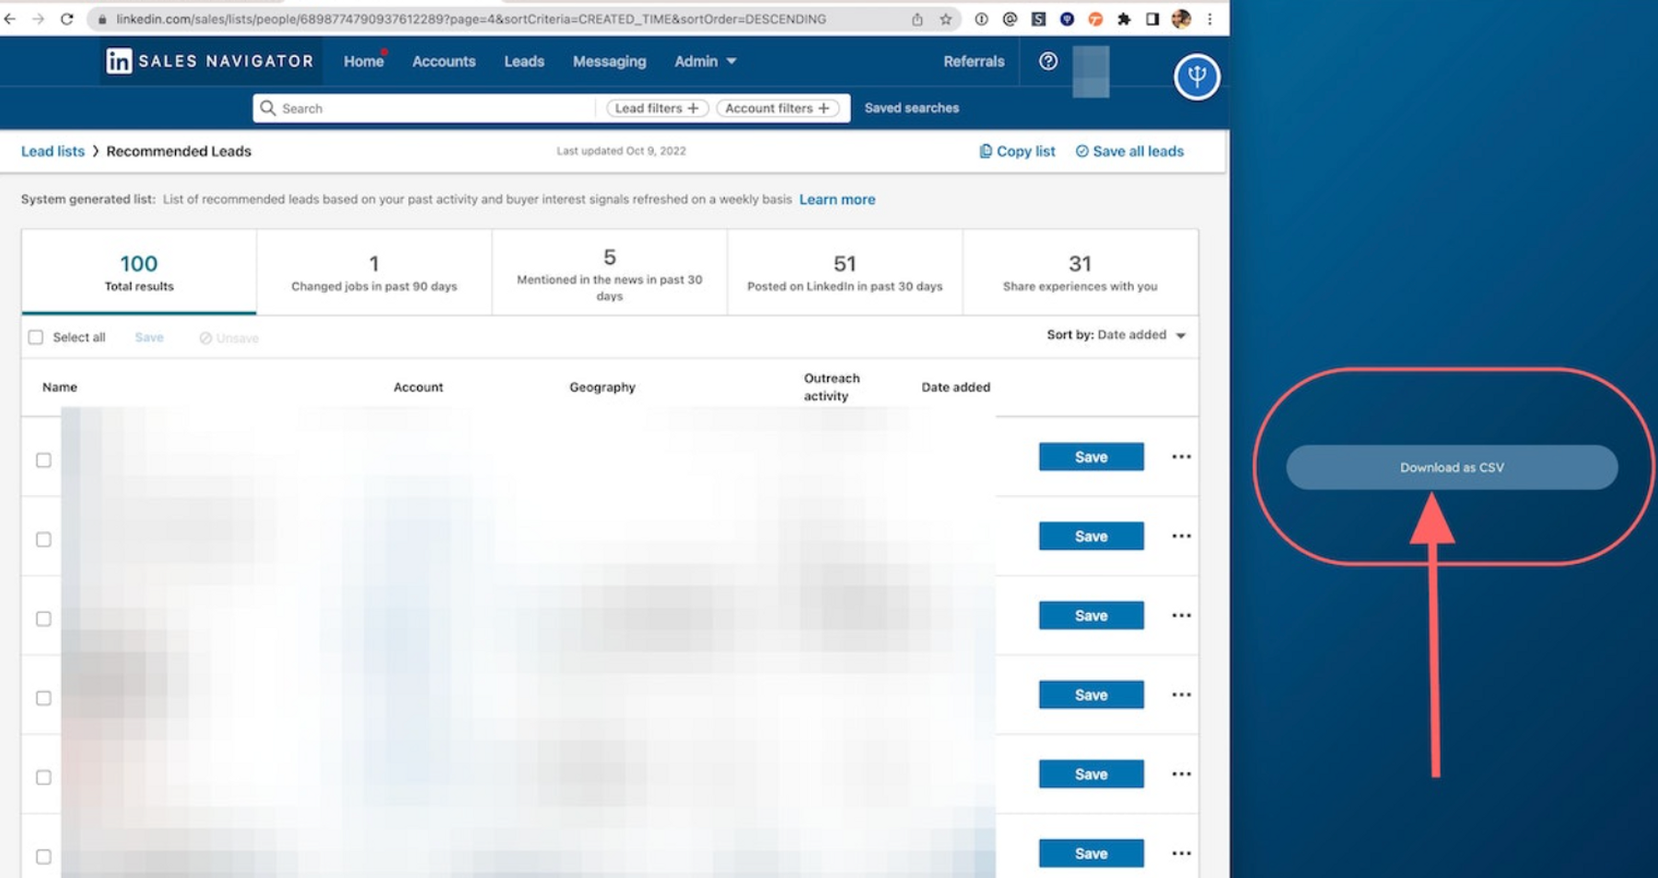Viewport: 1658px width, 878px height.
Task: Expand Account filters
Action: click(x=777, y=108)
